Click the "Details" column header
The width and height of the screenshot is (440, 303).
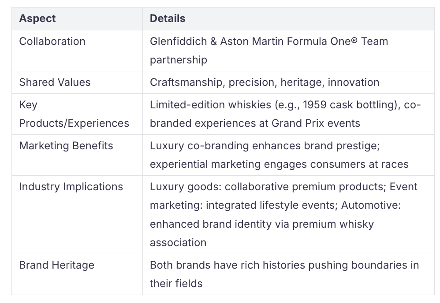pos(168,18)
